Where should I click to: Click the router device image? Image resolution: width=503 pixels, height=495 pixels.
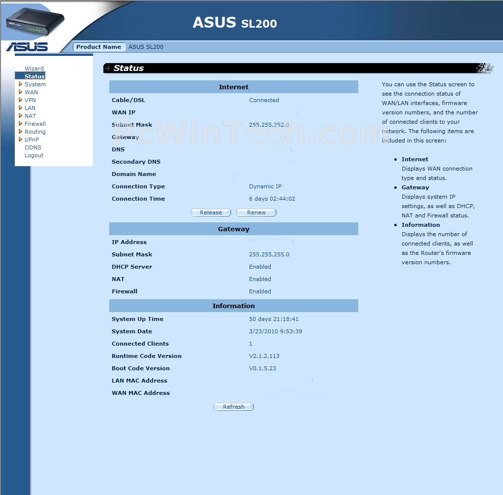[x=35, y=22]
